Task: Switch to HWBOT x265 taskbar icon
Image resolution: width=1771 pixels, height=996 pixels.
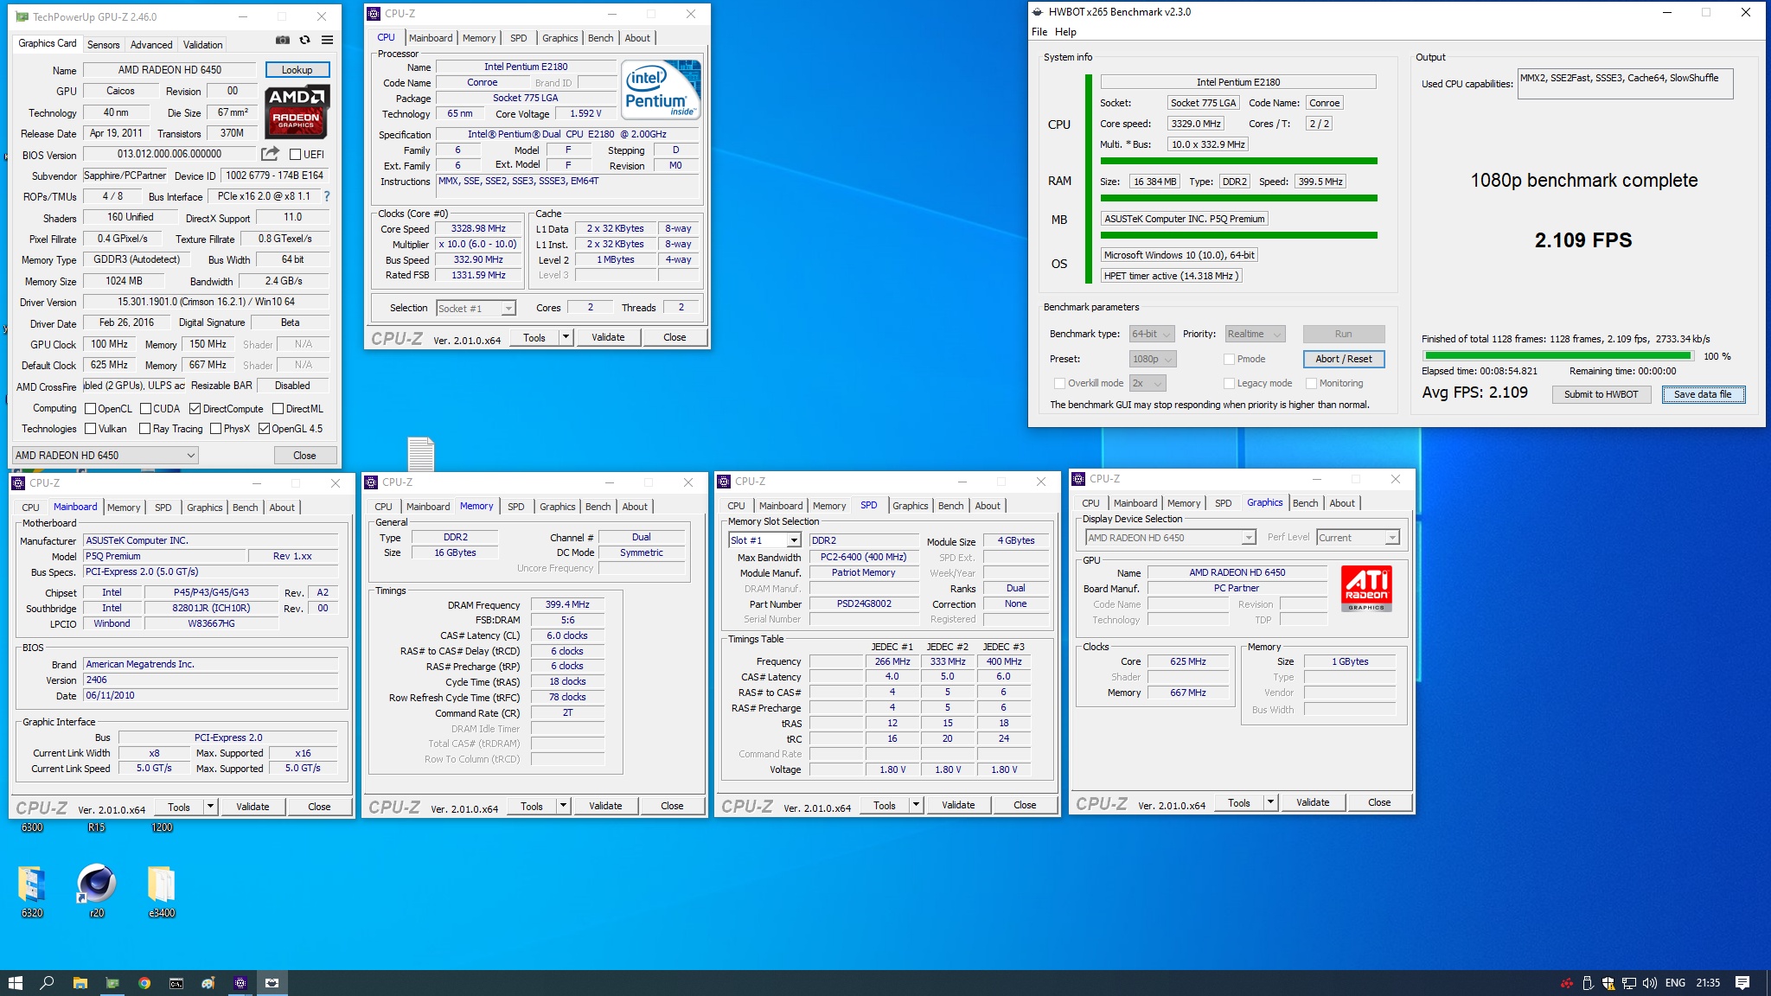Action: (272, 983)
